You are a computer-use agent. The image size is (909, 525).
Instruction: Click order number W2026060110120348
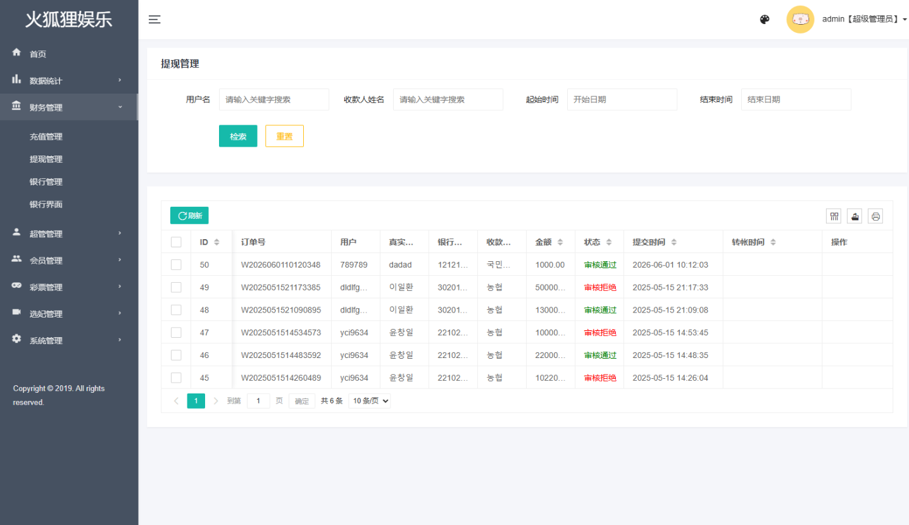(x=280, y=265)
